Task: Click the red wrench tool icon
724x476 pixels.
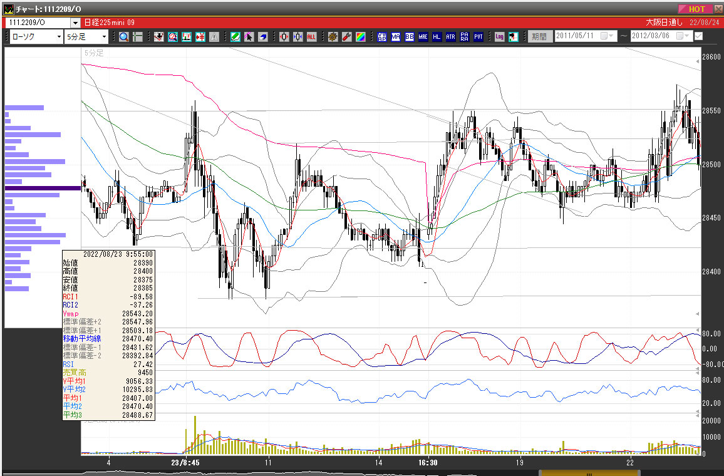Action: (347, 37)
